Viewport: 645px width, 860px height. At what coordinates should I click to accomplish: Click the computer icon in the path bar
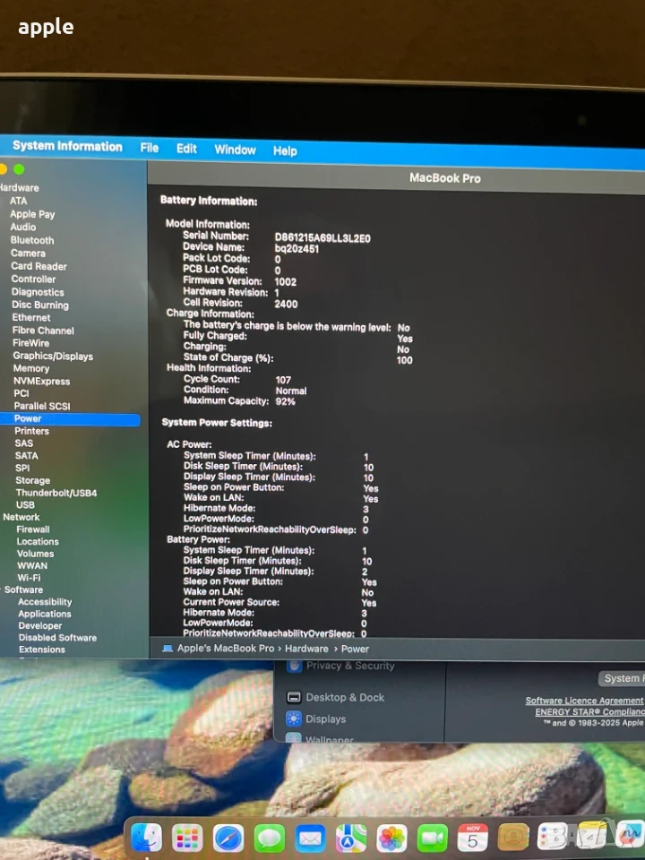pyautogui.click(x=168, y=649)
